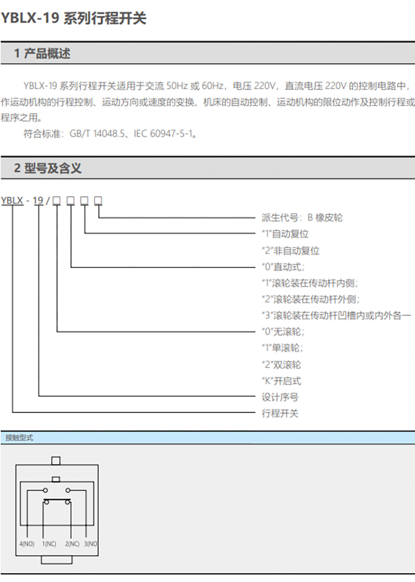Select the heading '1 产品概述'
Viewport: 415px width, 582px height.
click(x=42, y=53)
